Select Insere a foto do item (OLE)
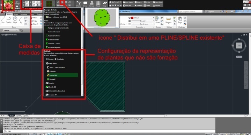 56,17
